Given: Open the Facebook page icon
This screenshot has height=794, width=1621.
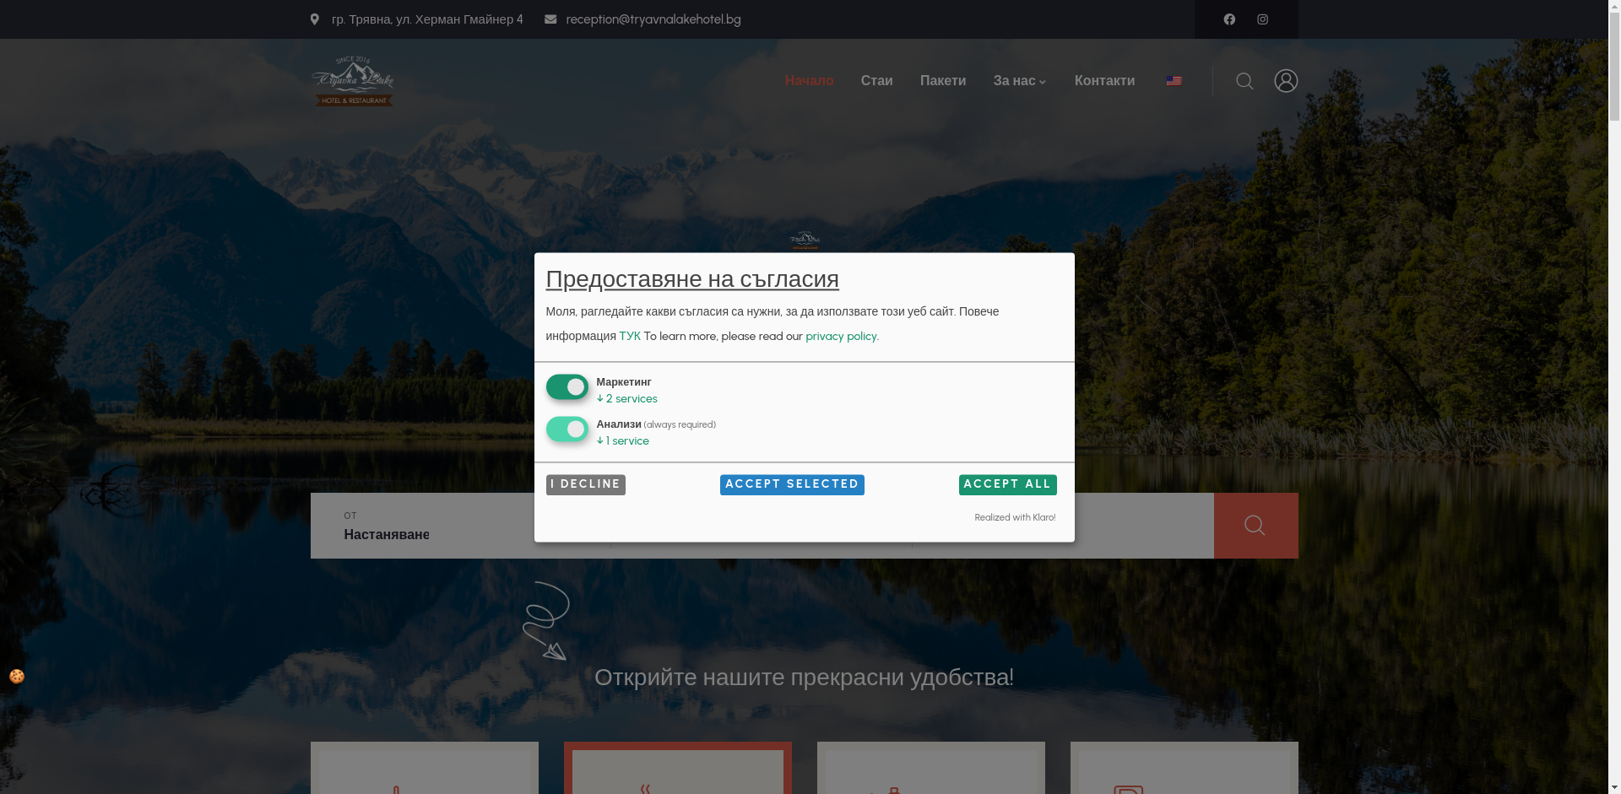Looking at the screenshot, I should (x=1229, y=19).
